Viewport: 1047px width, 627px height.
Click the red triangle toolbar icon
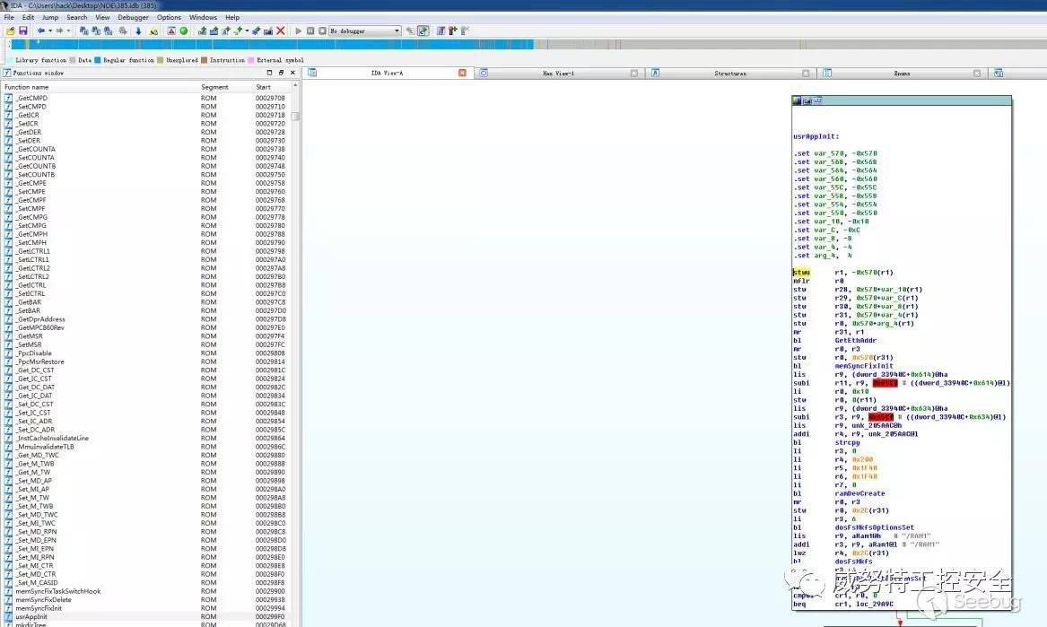tap(171, 30)
